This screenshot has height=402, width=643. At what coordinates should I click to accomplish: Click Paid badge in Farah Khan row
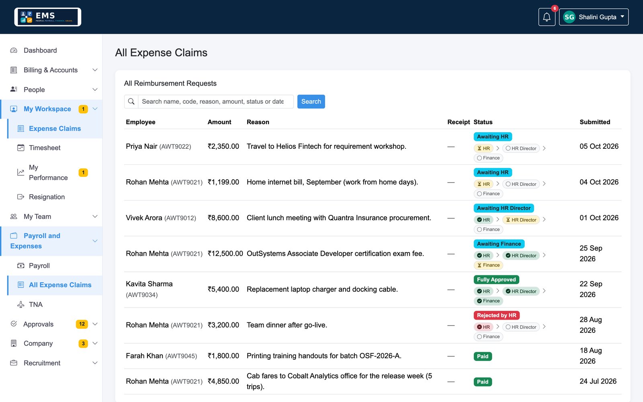pos(483,356)
